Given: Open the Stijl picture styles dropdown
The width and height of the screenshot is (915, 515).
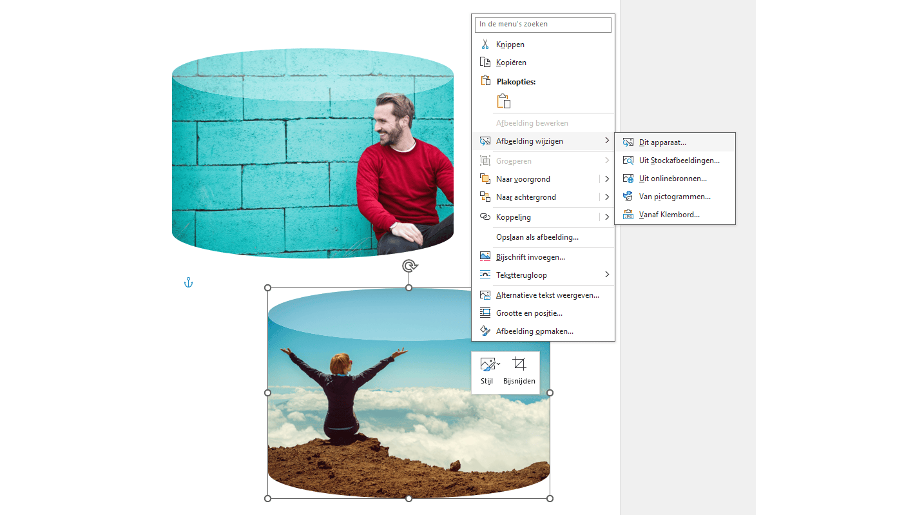Looking at the screenshot, I should click(x=488, y=371).
